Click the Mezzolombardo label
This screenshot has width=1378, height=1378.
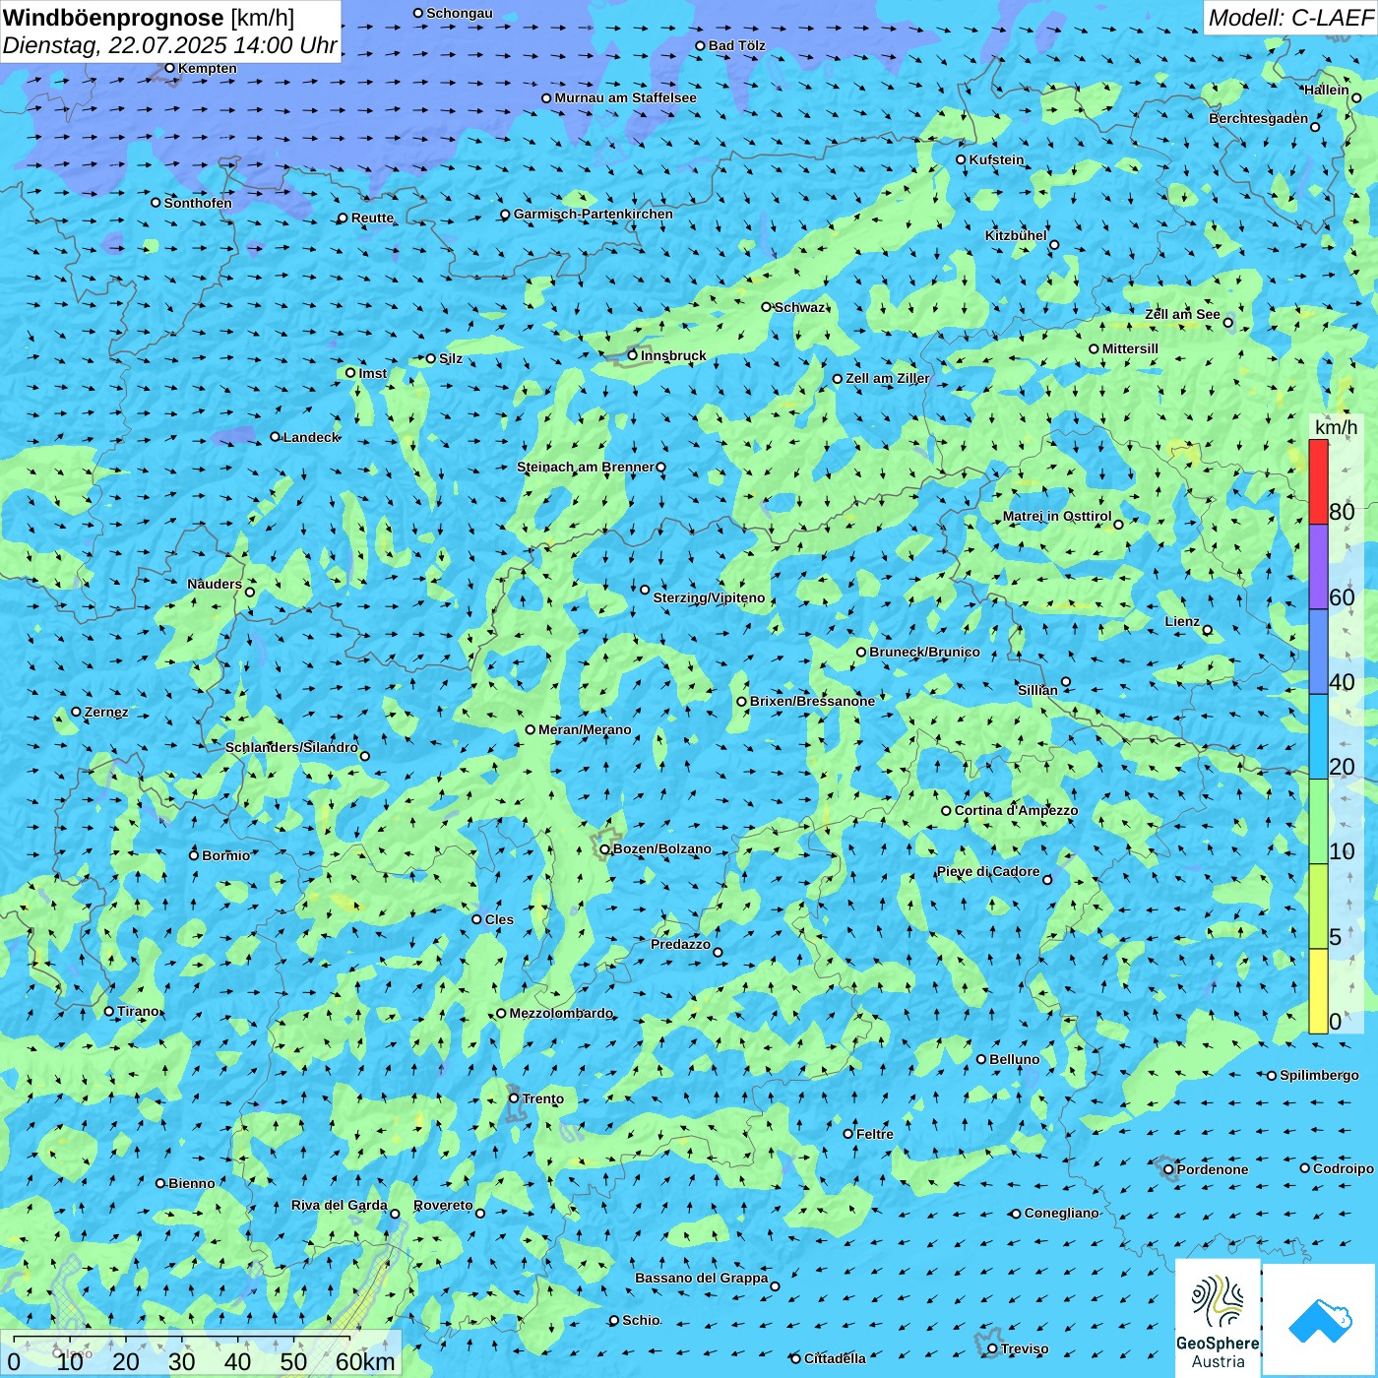click(561, 1013)
